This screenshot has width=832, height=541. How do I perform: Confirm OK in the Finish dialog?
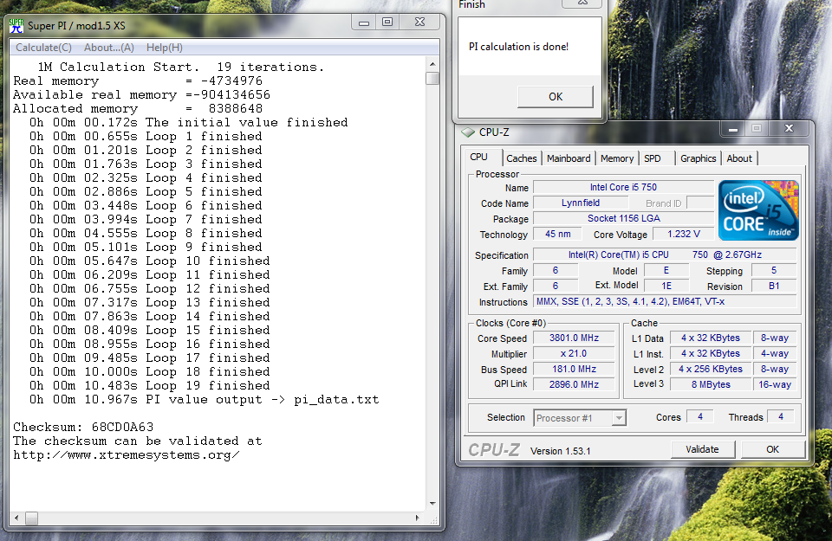tap(556, 97)
